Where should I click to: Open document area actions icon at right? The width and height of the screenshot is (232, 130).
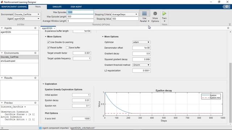pyautogui.click(x=228, y=28)
